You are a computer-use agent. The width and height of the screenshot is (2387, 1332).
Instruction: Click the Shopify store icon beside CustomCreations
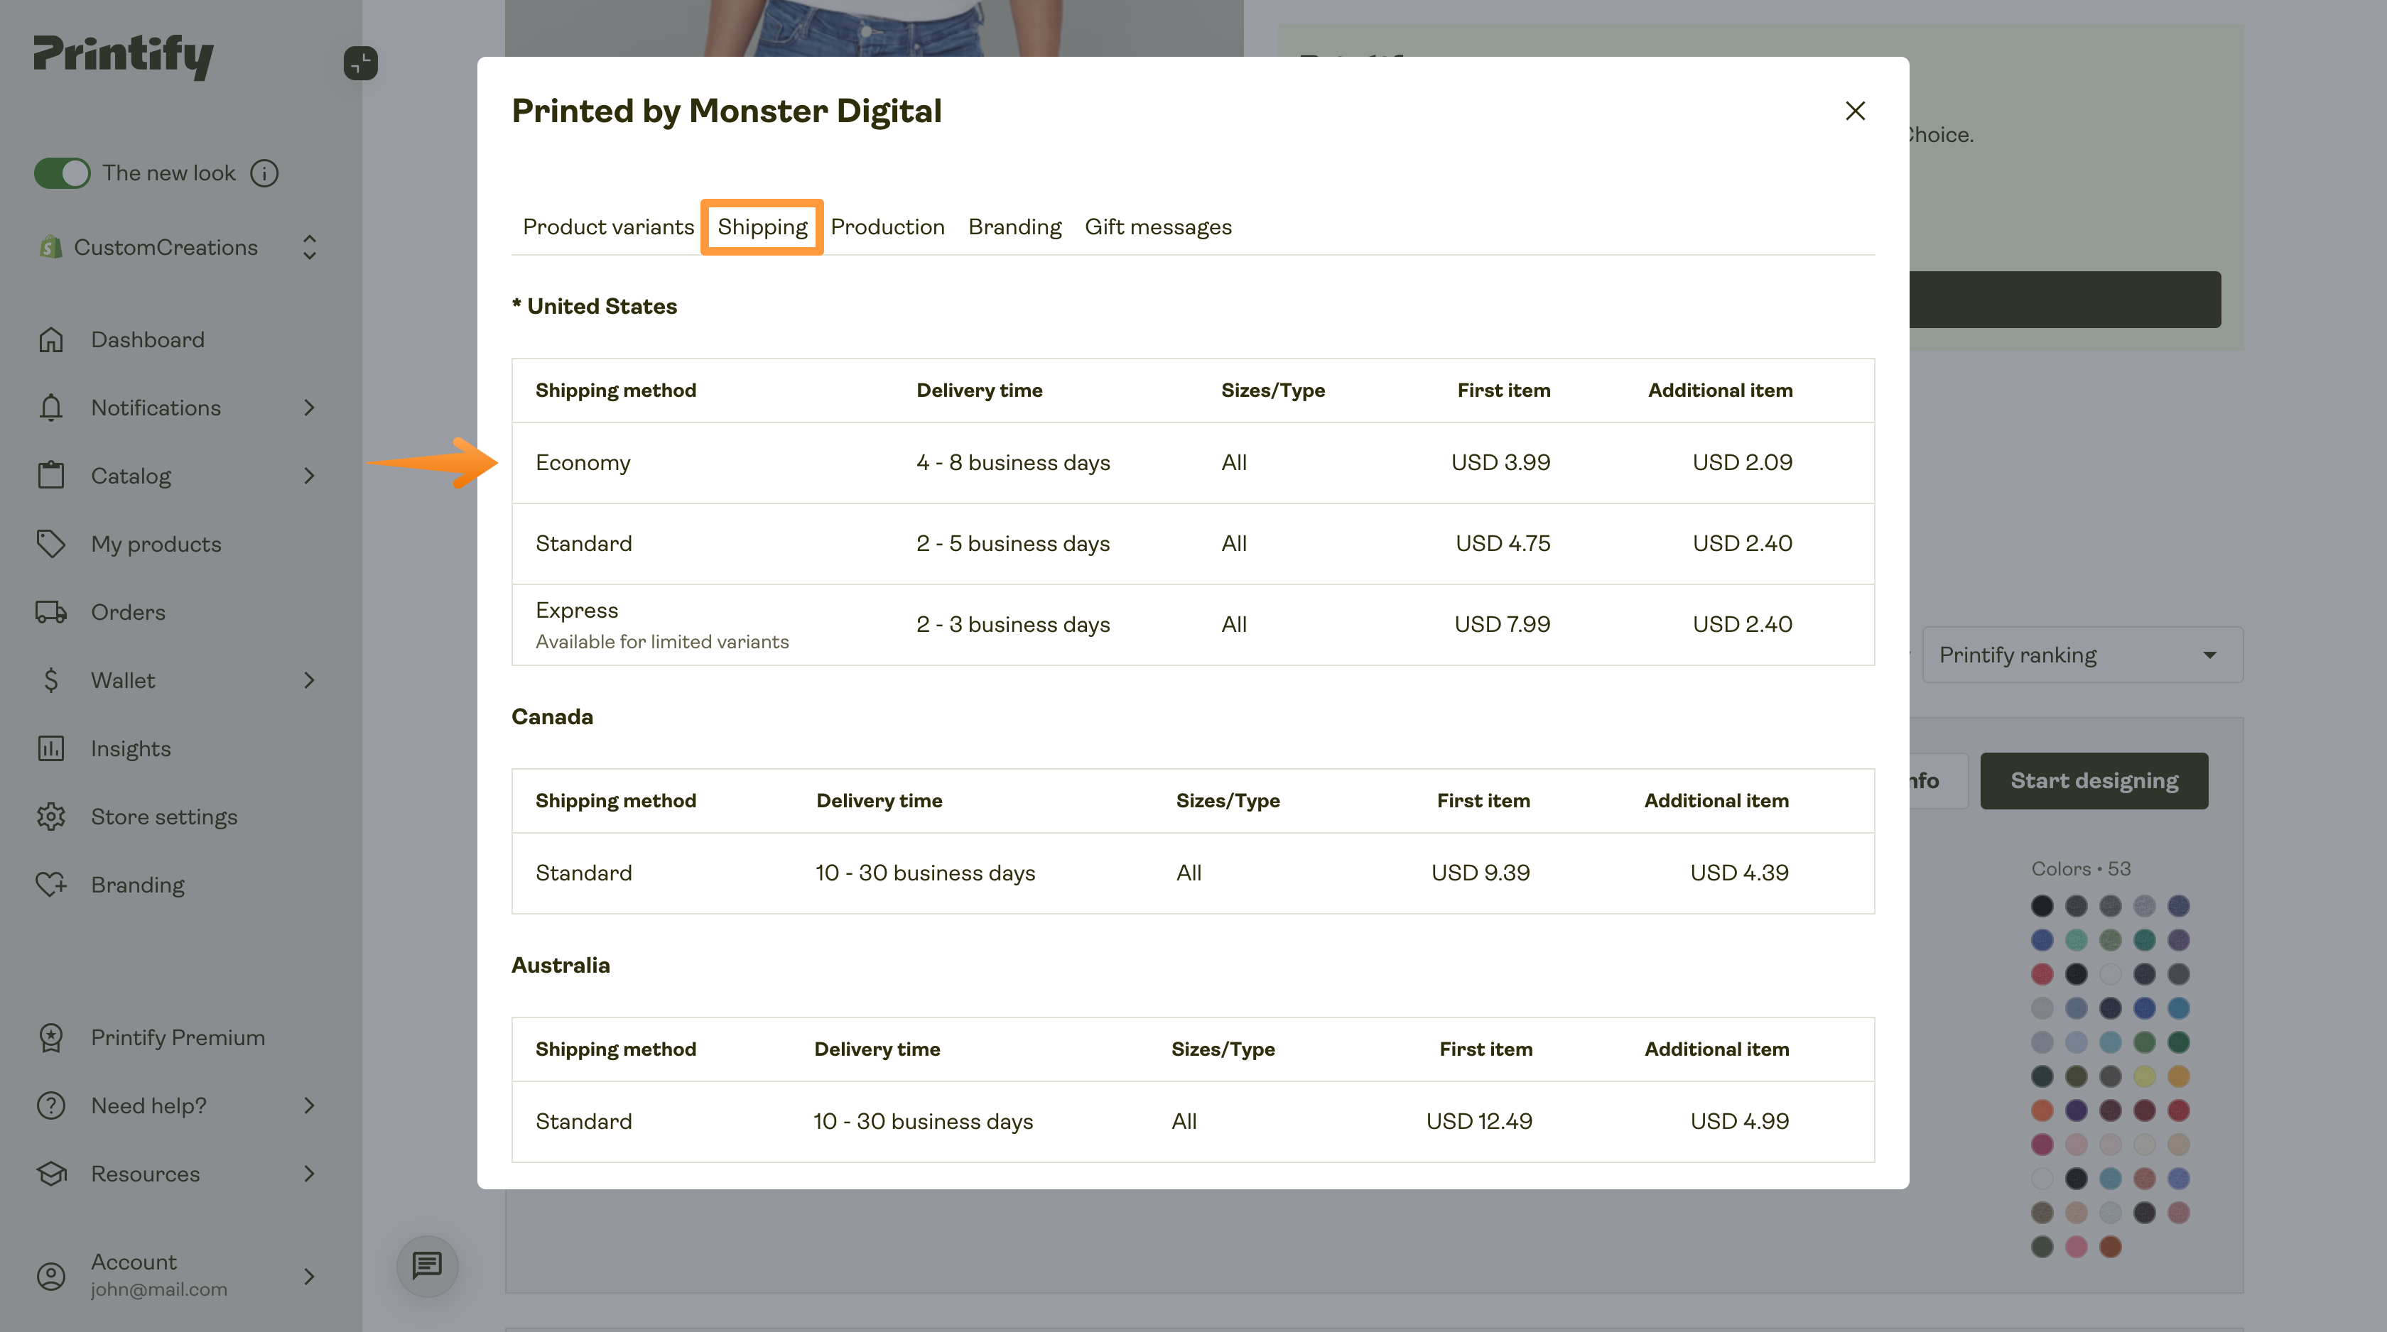51,247
